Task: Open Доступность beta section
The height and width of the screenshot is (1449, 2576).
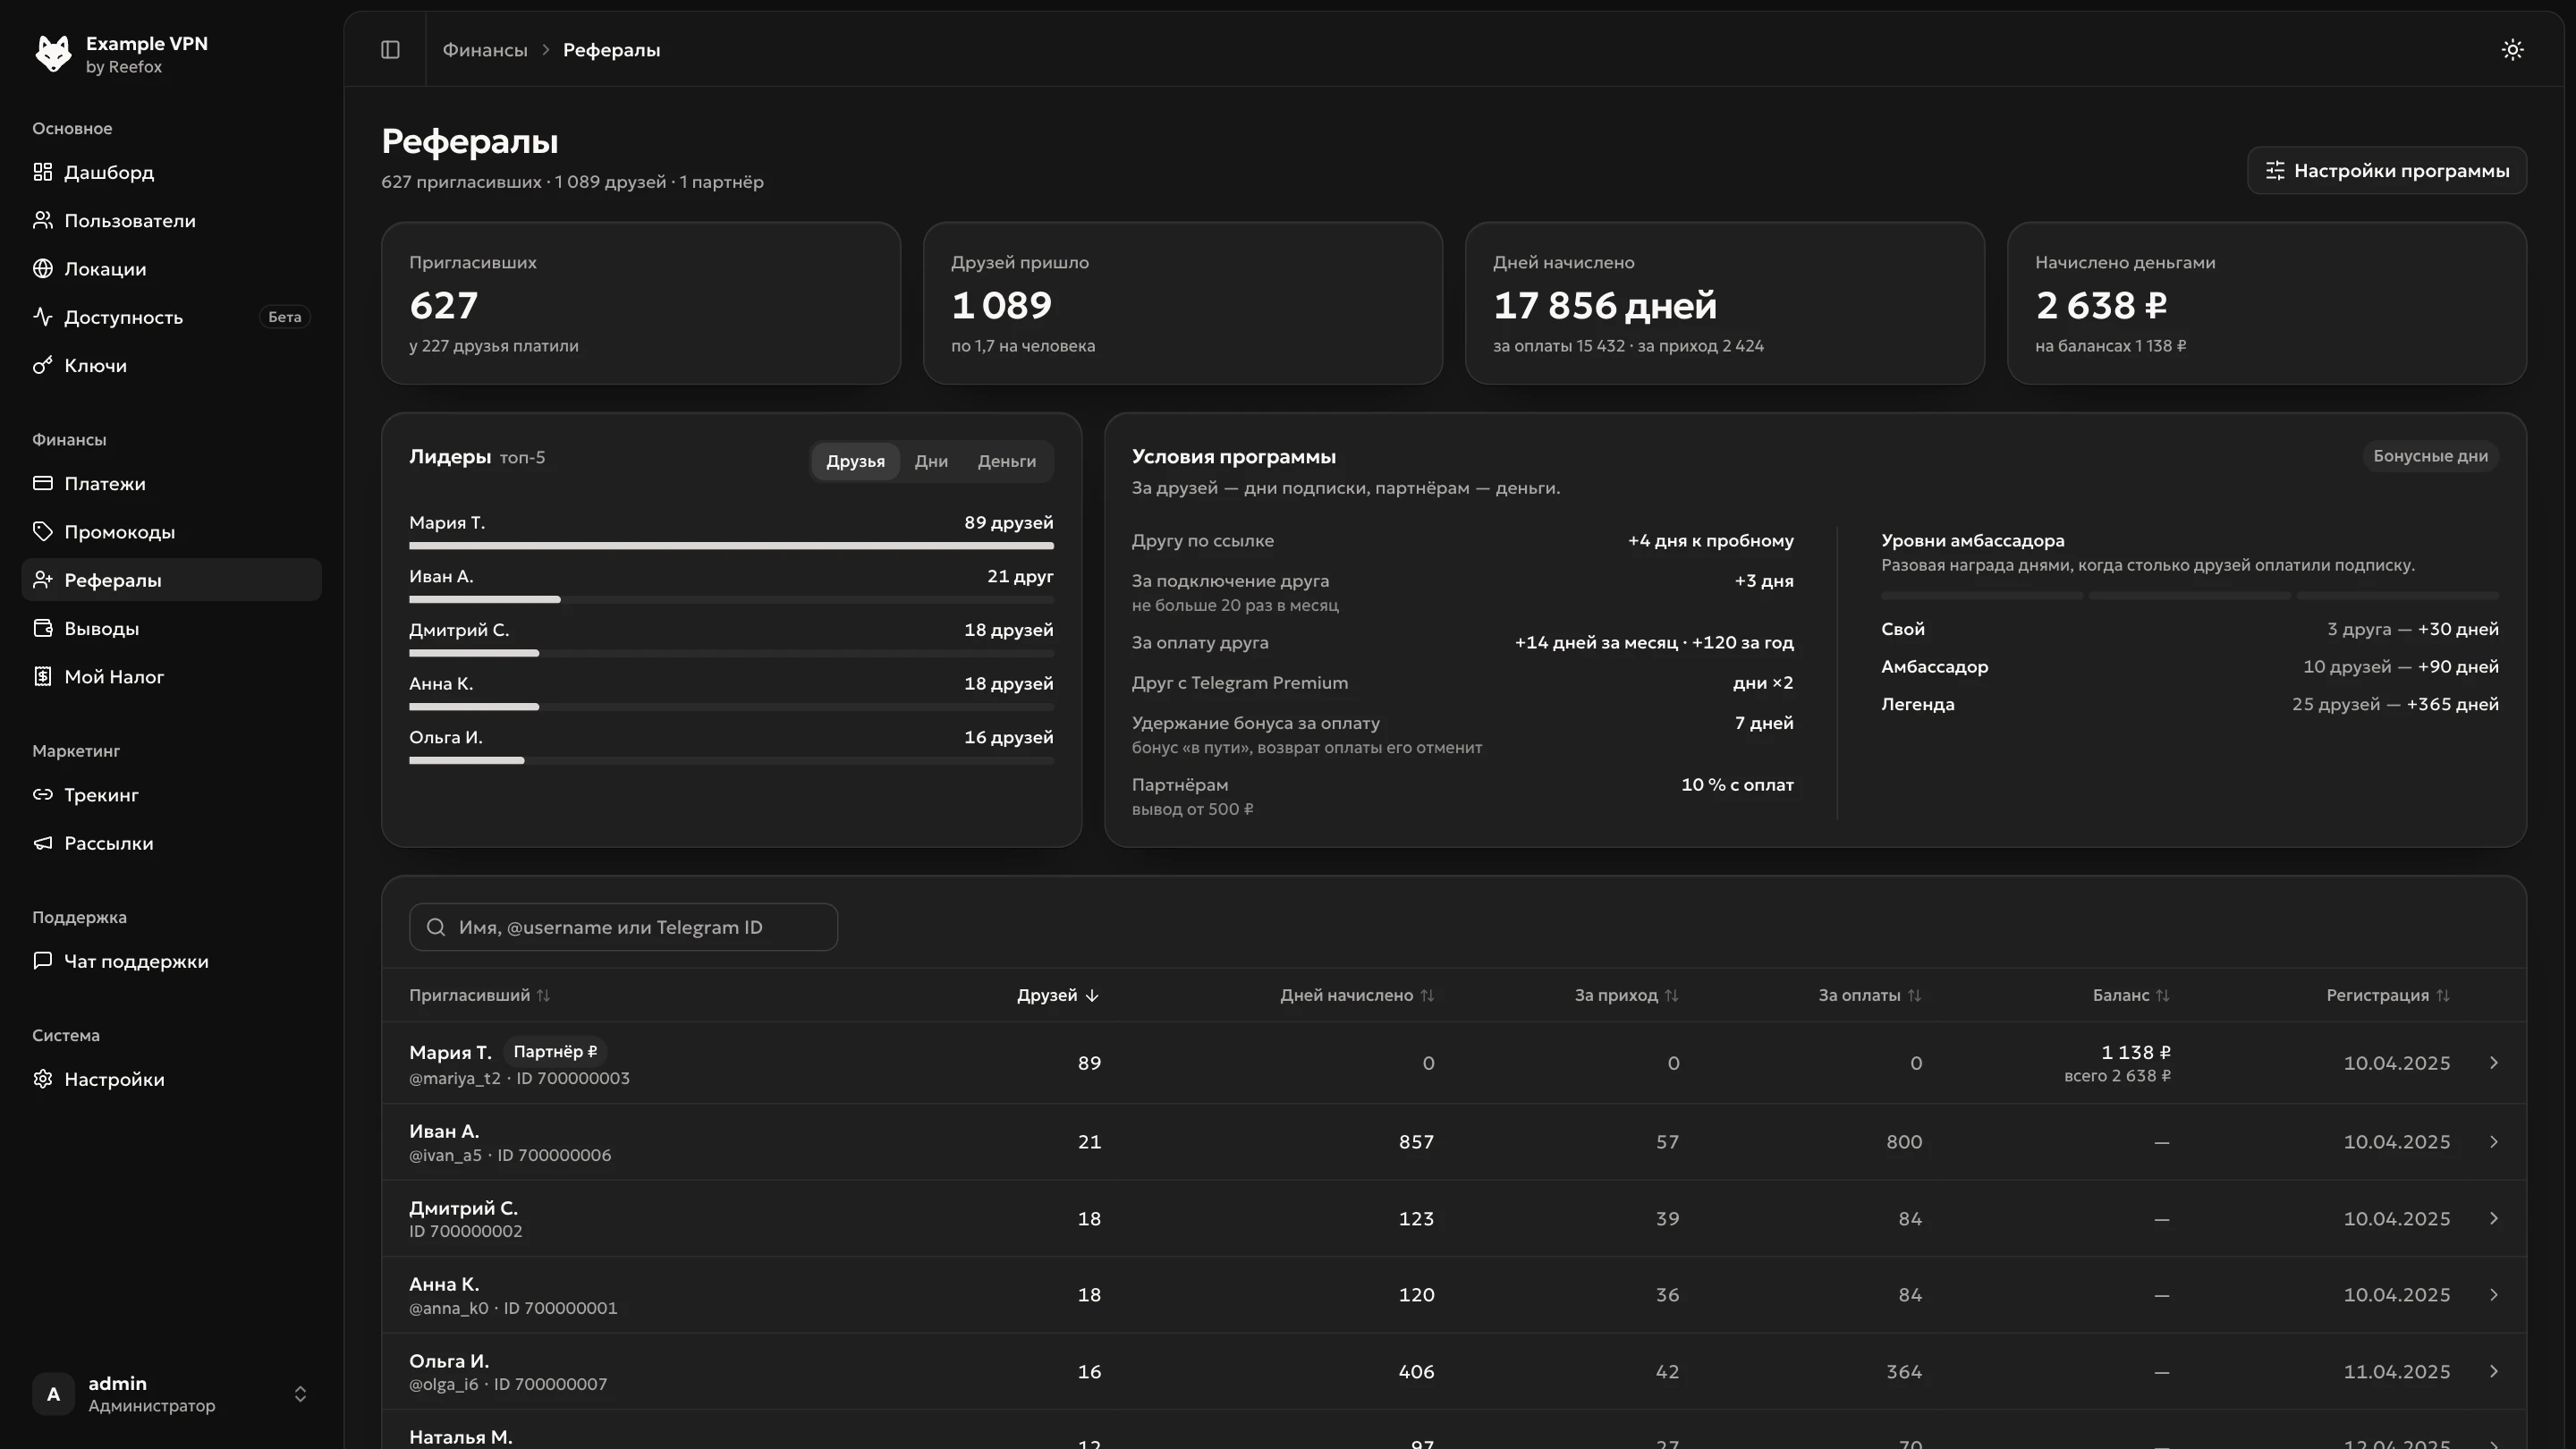Action: (171, 317)
